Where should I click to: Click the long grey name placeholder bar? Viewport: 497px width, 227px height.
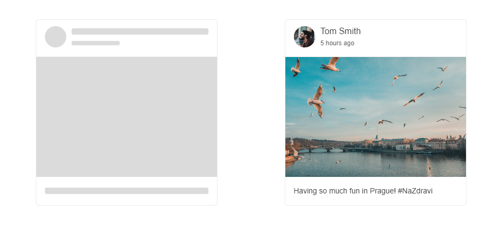pos(140,31)
